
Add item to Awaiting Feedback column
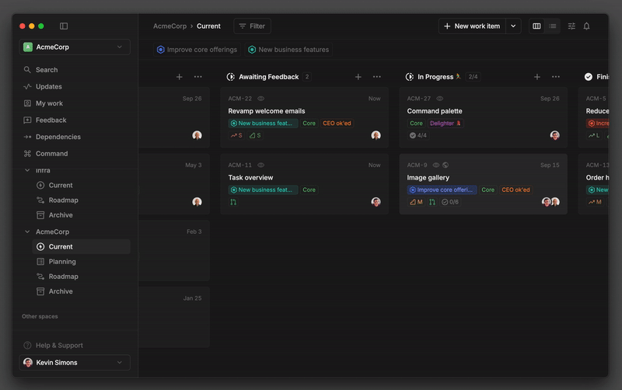(358, 77)
